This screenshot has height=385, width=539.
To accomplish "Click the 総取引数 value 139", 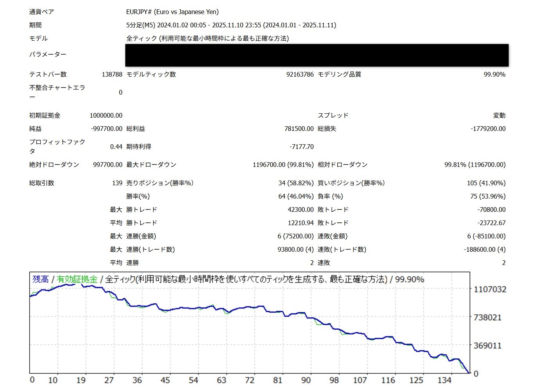I will 117,183.
